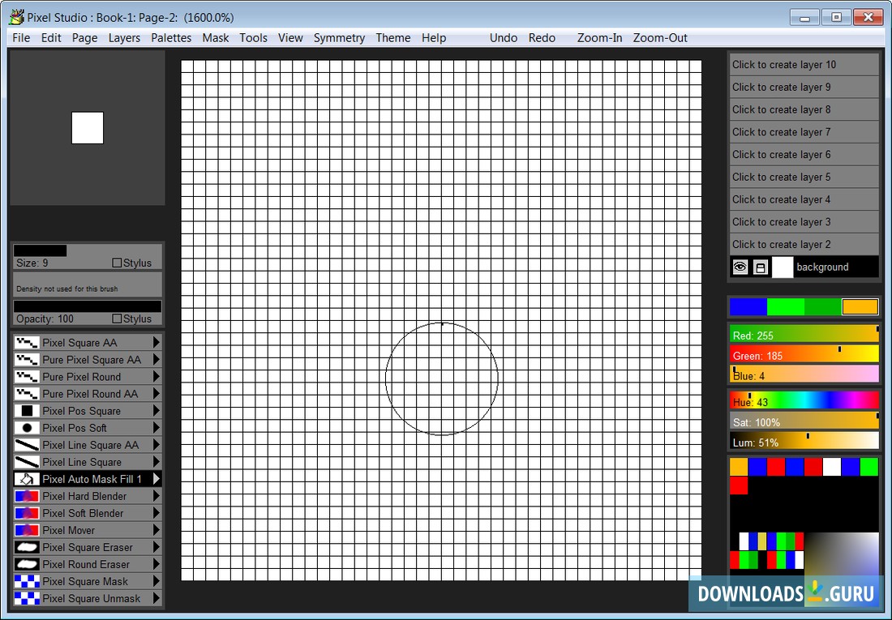Select the Pixel Auto Mask Fill 1 icon
The width and height of the screenshot is (892, 620).
point(27,479)
